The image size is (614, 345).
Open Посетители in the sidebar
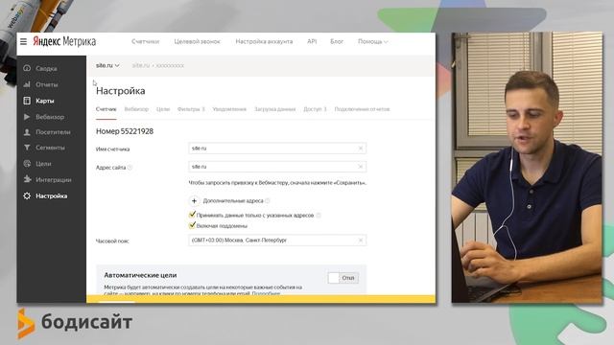pos(54,132)
